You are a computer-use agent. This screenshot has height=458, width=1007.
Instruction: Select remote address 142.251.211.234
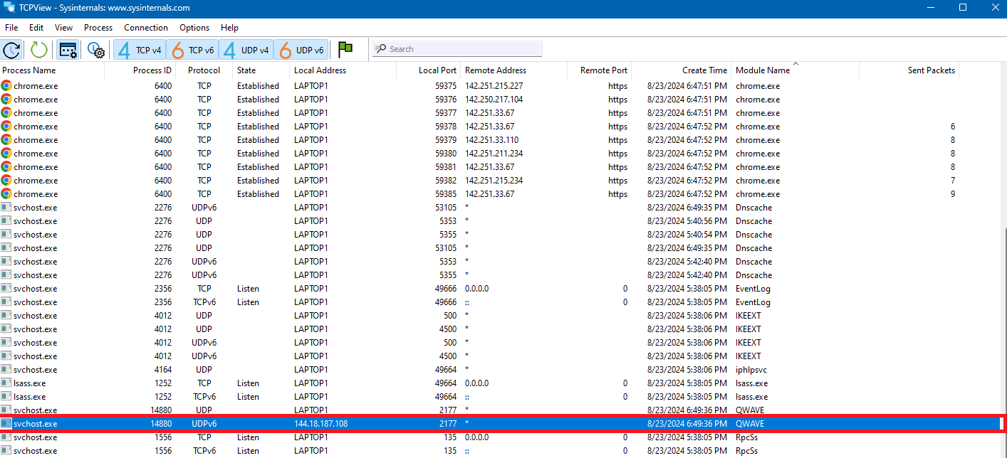click(x=494, y=153)
